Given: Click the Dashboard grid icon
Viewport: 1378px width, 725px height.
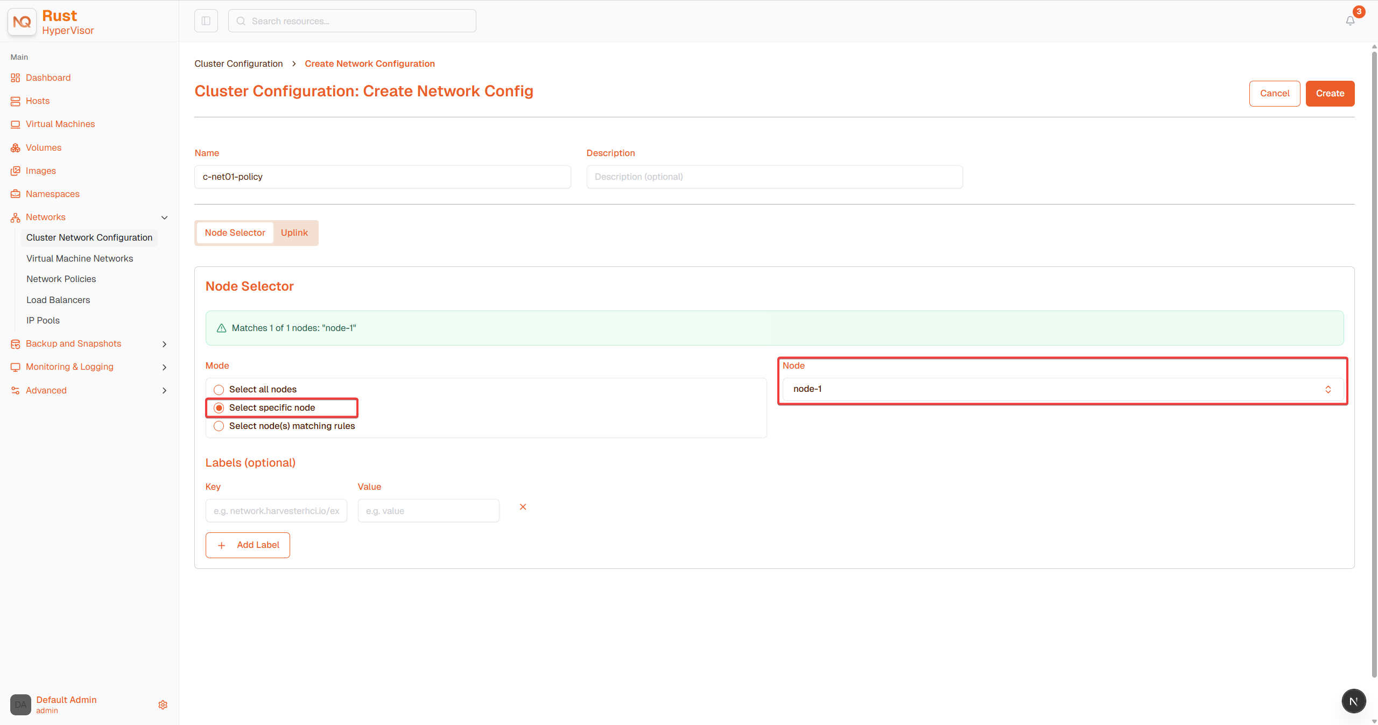Looking at the screenshot, I should click(x=15, y=78).
